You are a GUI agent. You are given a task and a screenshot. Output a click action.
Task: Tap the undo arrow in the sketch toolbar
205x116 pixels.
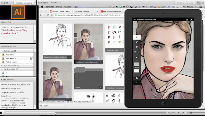click(135, 52)
